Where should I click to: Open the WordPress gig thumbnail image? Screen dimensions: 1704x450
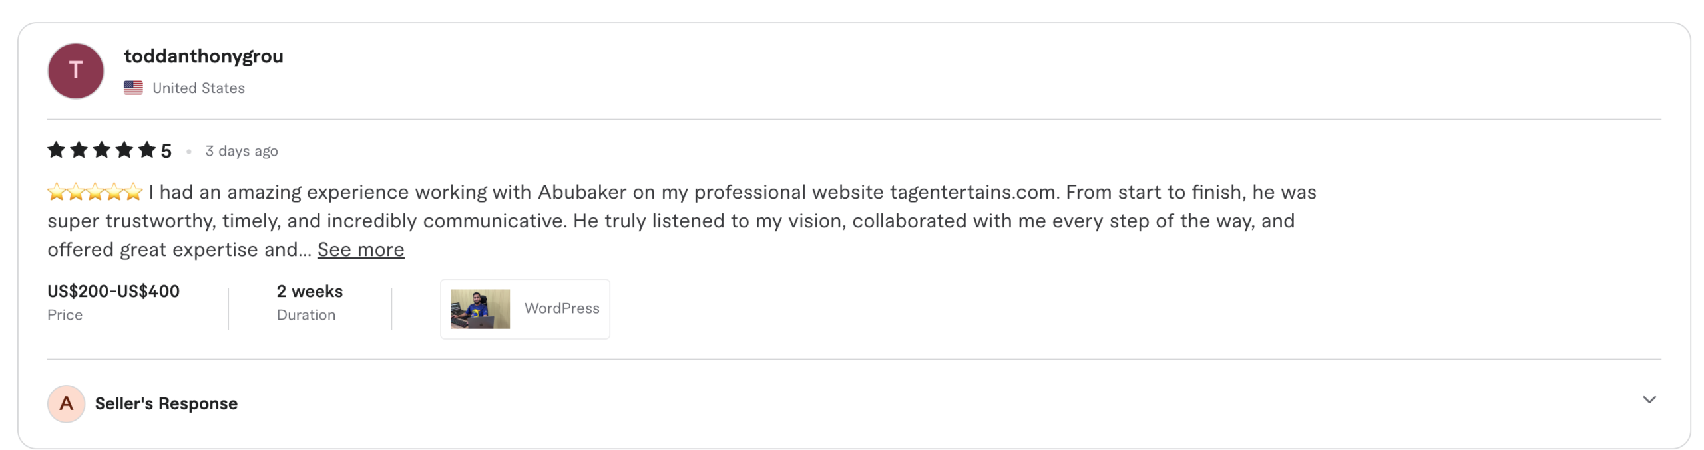[x=480, y=309]
